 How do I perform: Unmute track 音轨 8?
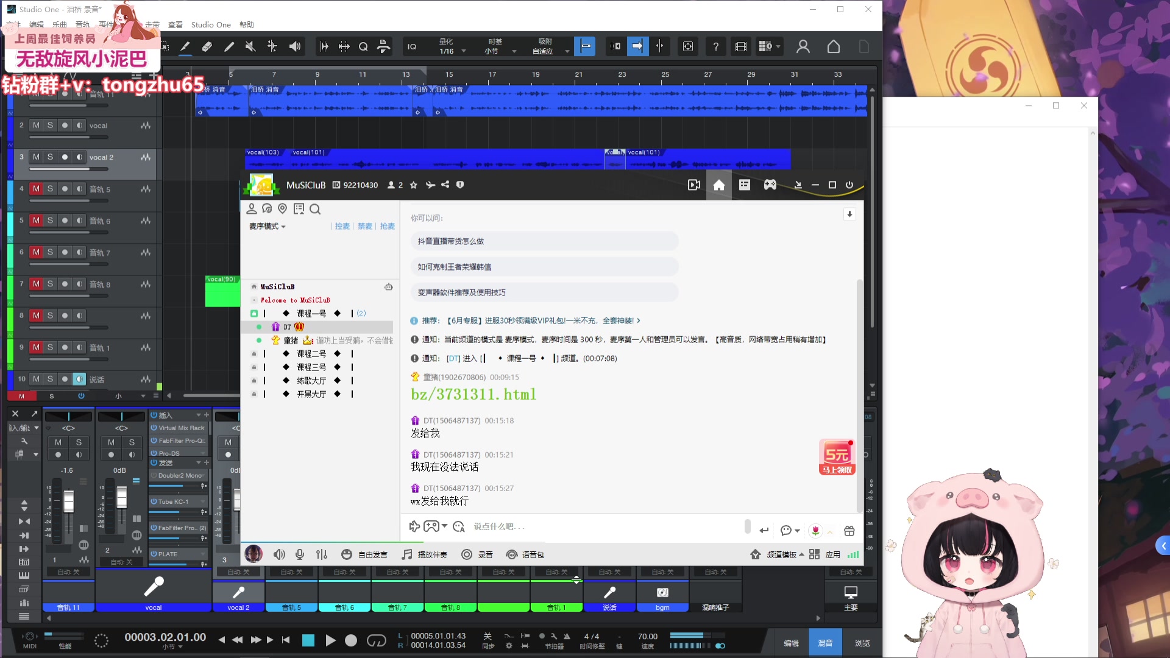pyautogui.click(x=36, y=284)
